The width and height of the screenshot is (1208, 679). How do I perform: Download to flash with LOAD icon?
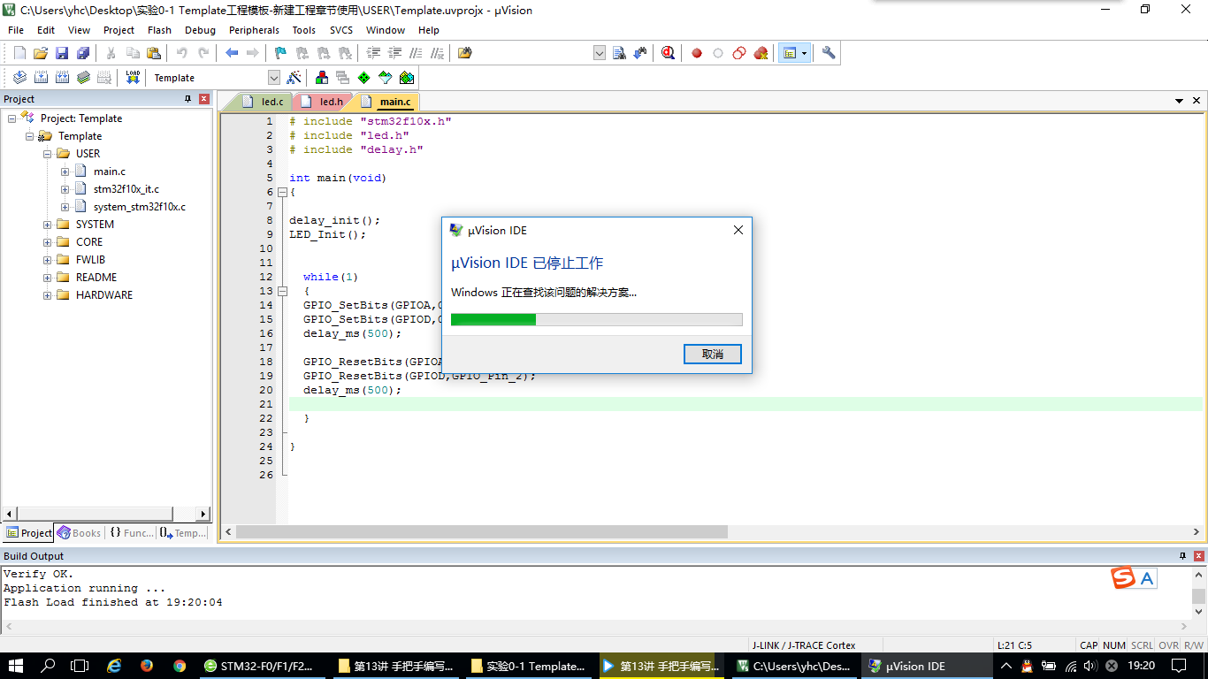(x=133, y=78)
